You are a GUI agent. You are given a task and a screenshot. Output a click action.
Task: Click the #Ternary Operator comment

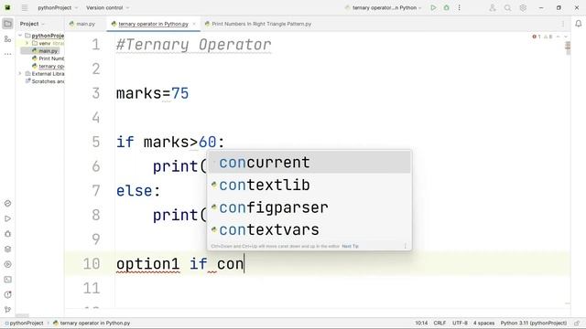coord(193,45)
